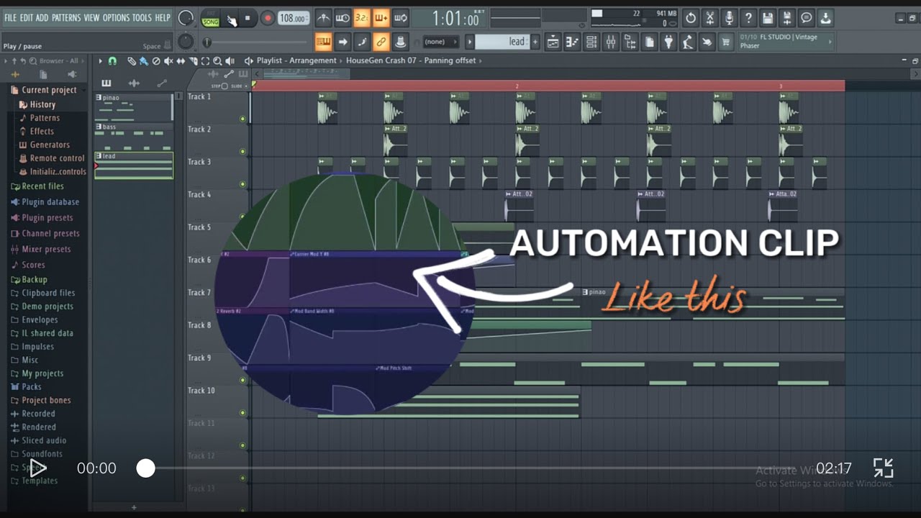The height and width of the screenshot is (518, 921).
Task: Select the magnet snap icon
Action: [112, 61]
